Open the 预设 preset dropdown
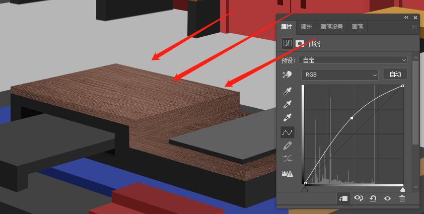 pos(352,60)
